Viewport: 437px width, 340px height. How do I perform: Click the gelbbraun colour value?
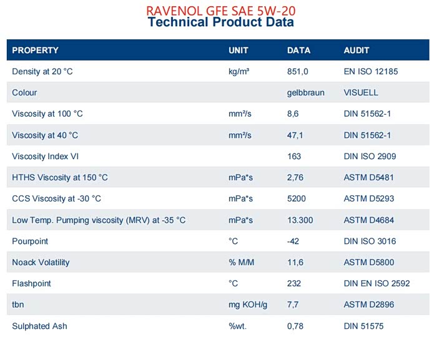[x=305, y=93]
